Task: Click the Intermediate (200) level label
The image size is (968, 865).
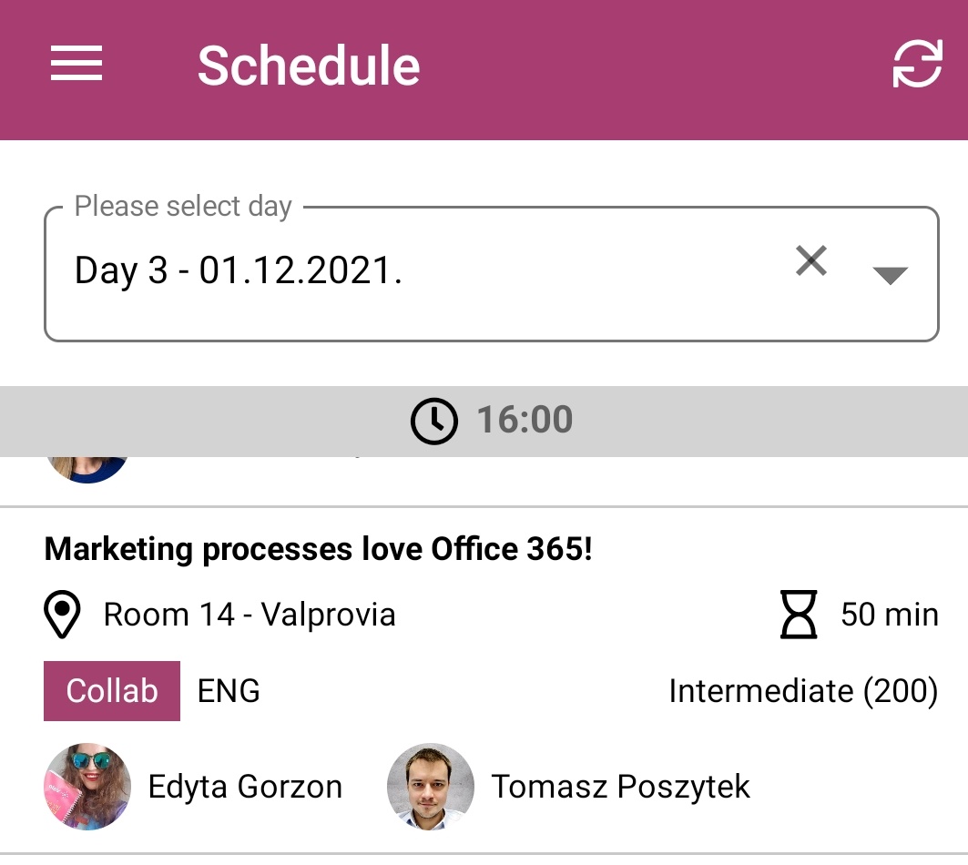Action: [x=803, y=692]
